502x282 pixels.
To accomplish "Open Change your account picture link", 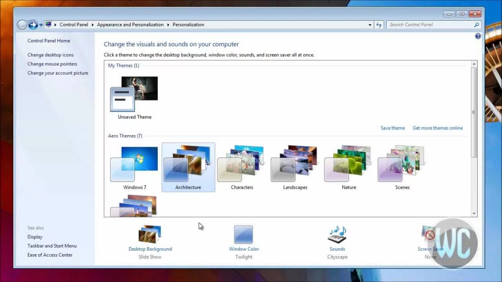I will tap(58, 73).
